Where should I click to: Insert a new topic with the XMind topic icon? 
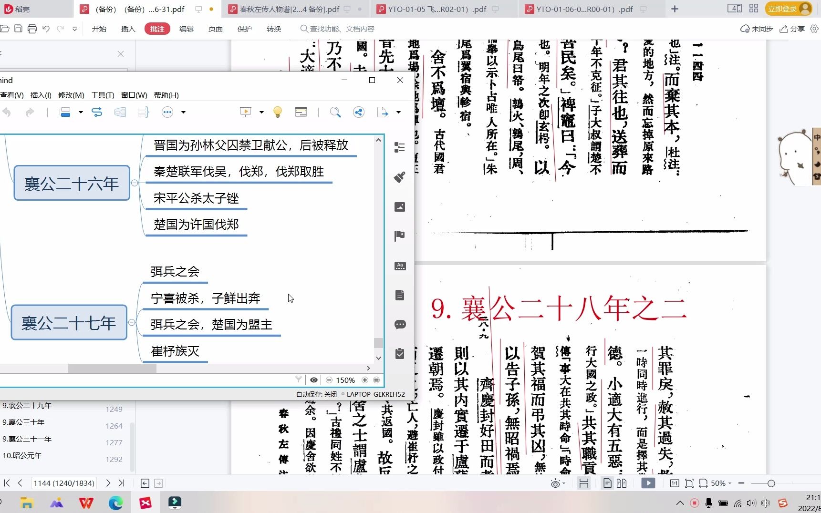(x=65, y=113)
